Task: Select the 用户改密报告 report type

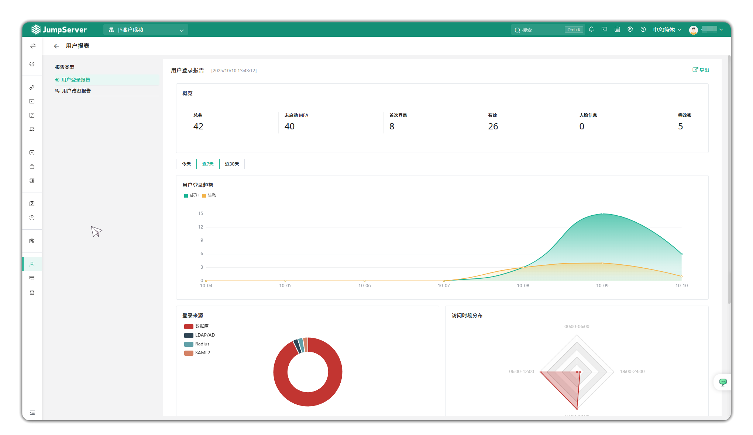Action: click(76, 91)
